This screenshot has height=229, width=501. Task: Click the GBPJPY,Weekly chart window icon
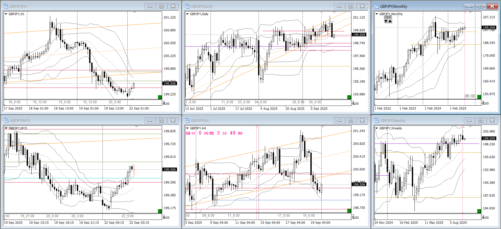click(377, 121)
